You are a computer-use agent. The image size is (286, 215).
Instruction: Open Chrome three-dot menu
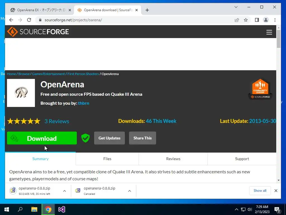click(275, 20)
